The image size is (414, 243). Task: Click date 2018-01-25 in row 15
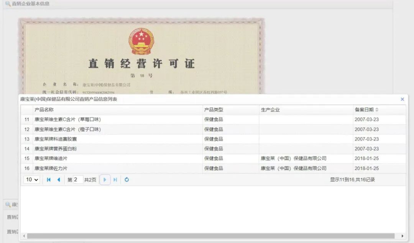point(367,158)
